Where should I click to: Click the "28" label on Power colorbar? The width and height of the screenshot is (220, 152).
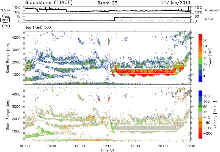(x=205, y=40)
